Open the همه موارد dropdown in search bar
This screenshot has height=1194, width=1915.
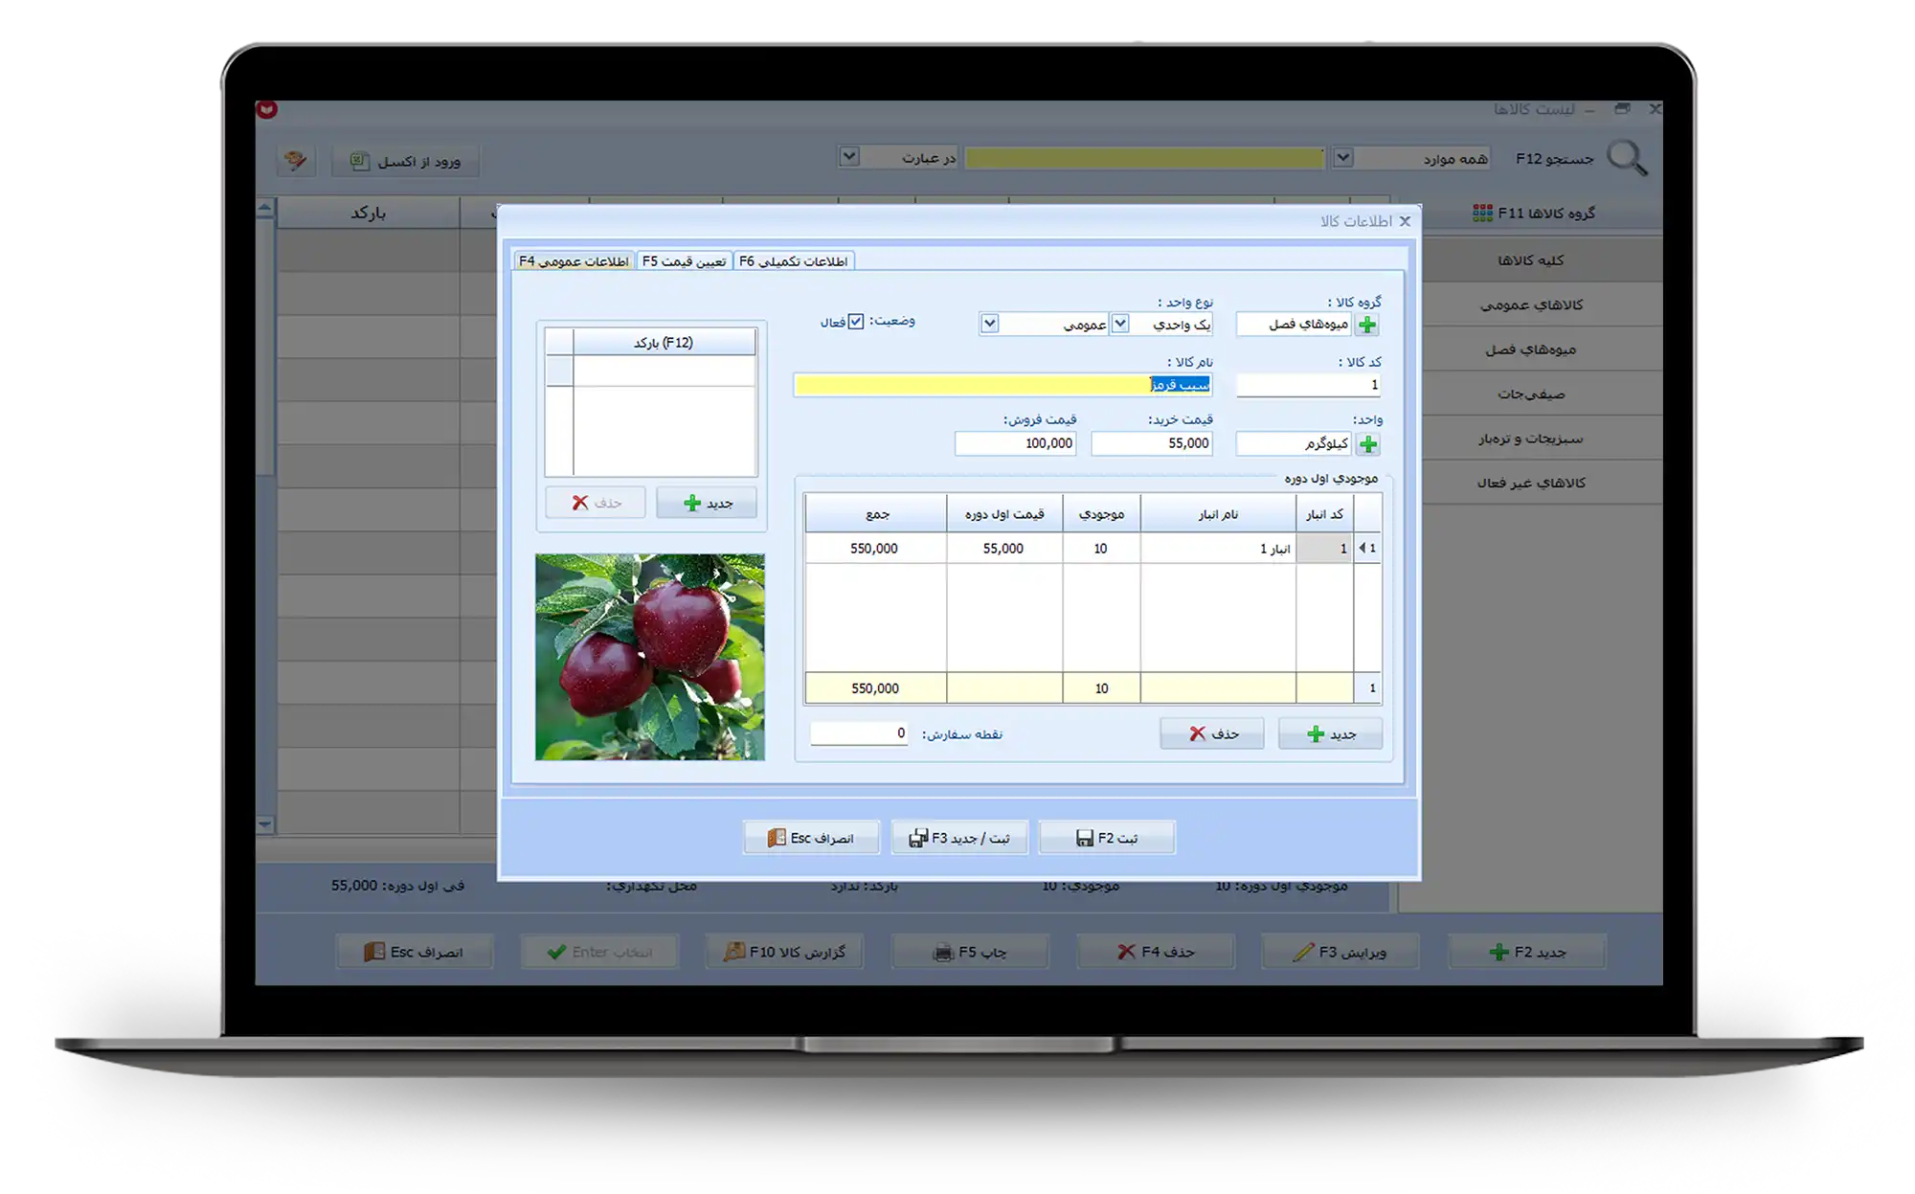(1343, 158)
